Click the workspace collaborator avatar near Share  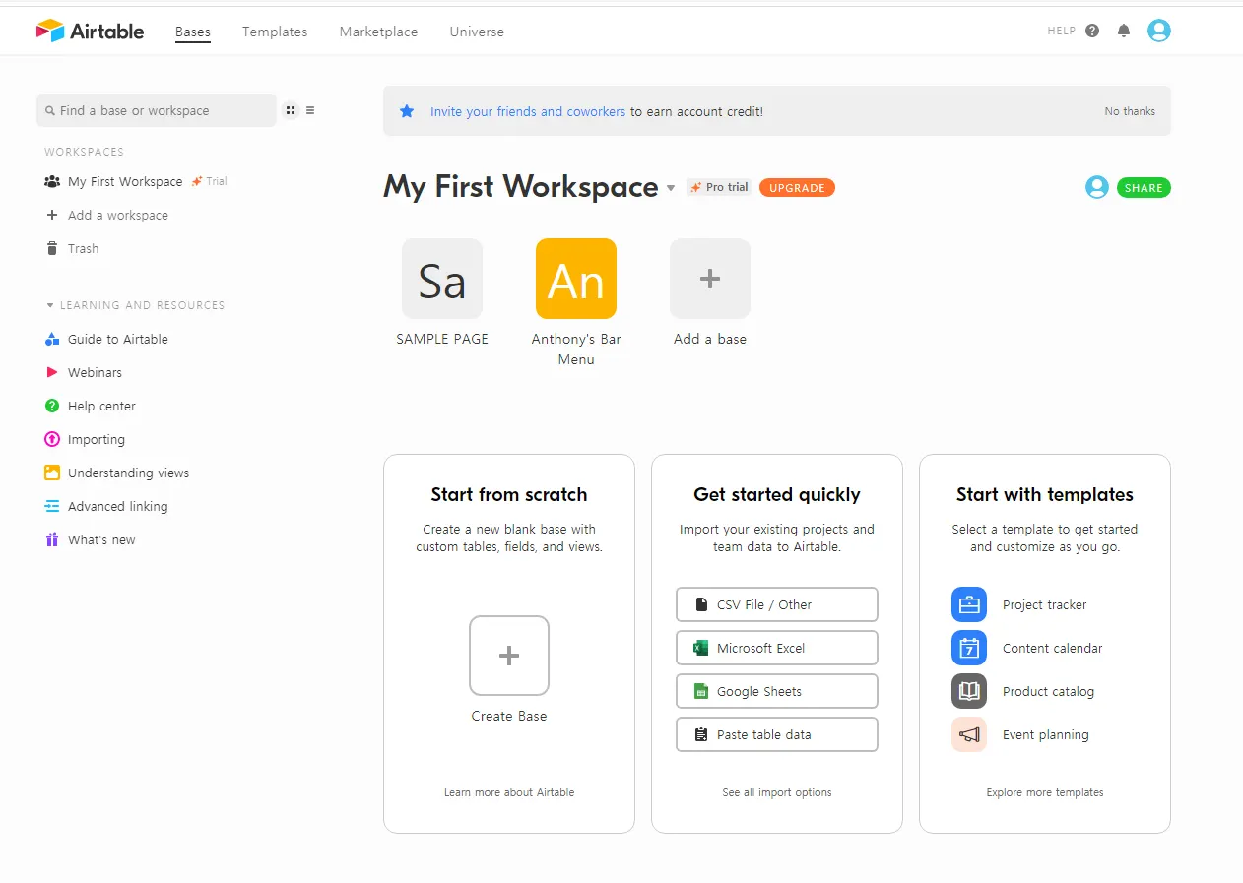point(1097,187)
